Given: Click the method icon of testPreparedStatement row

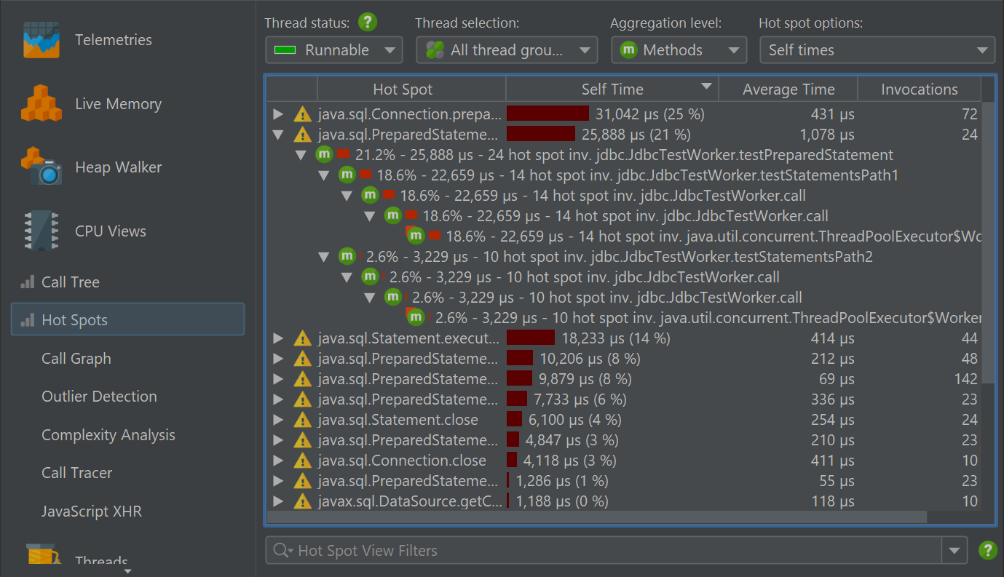Looking at the screenshot, I should 324,154.
